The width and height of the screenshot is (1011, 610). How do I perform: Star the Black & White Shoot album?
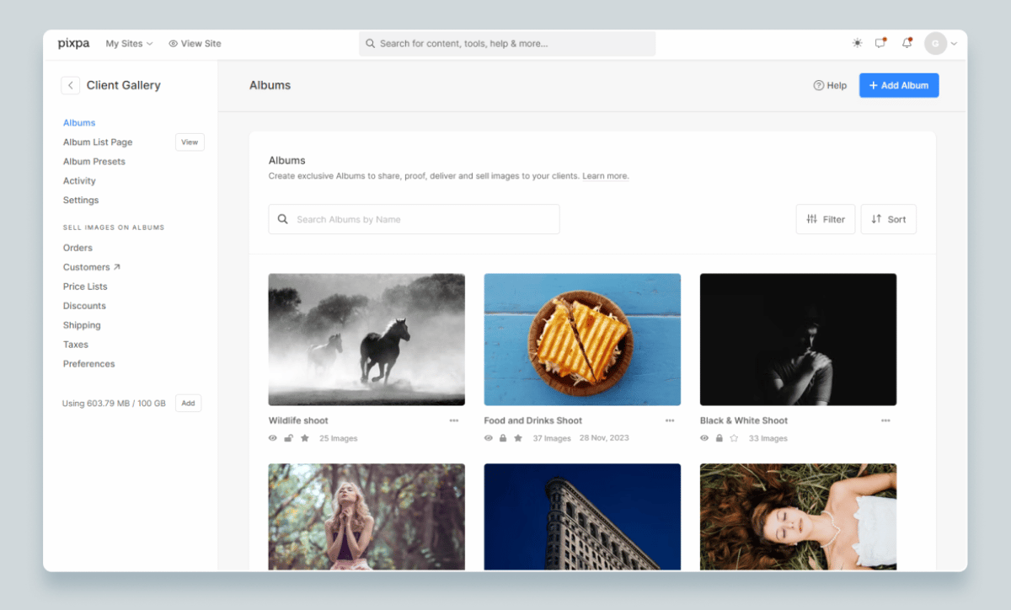[732, 438]
